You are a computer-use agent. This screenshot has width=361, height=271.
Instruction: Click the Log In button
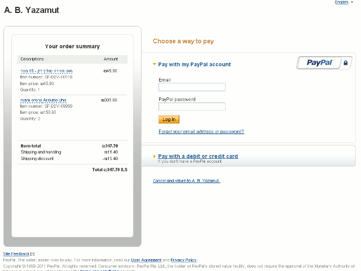[169, 119]
